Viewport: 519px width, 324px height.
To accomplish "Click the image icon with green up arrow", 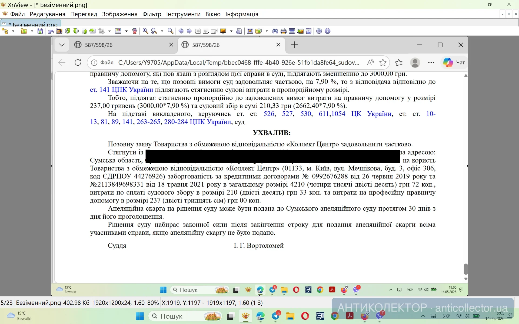I will [x=84, y=31].
